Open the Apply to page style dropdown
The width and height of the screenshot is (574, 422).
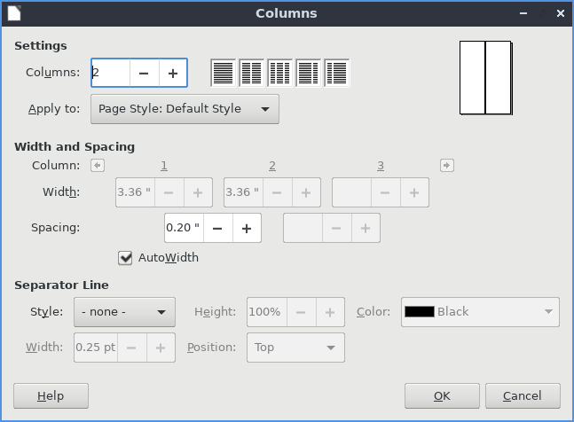(x=185, y=109)
